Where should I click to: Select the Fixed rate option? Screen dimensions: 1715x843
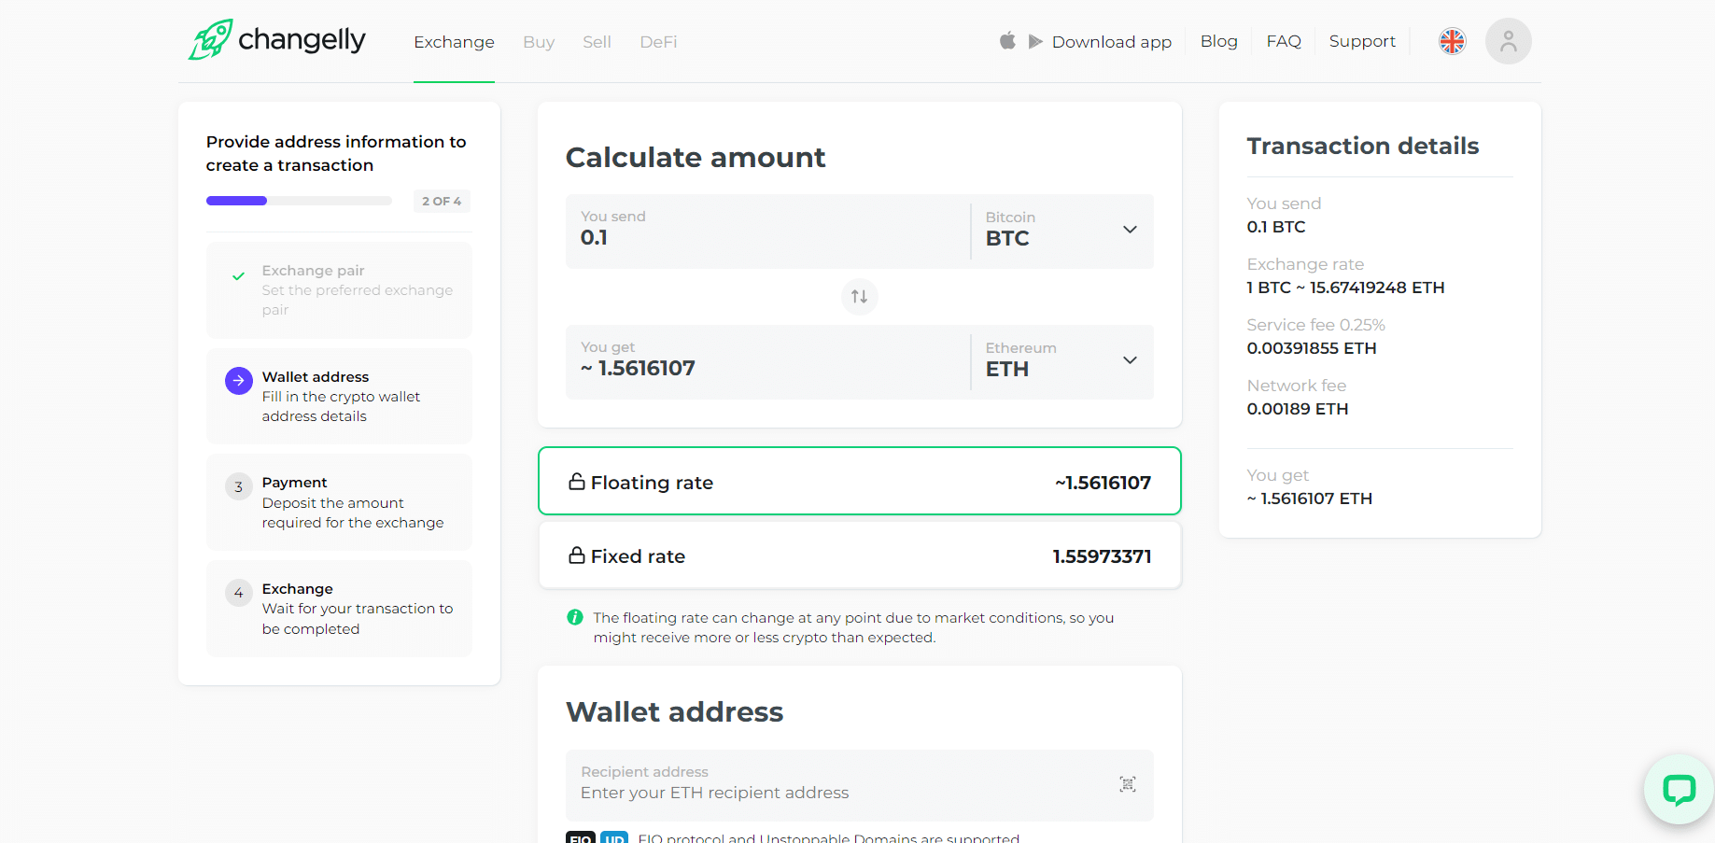(x=859, y=555)
